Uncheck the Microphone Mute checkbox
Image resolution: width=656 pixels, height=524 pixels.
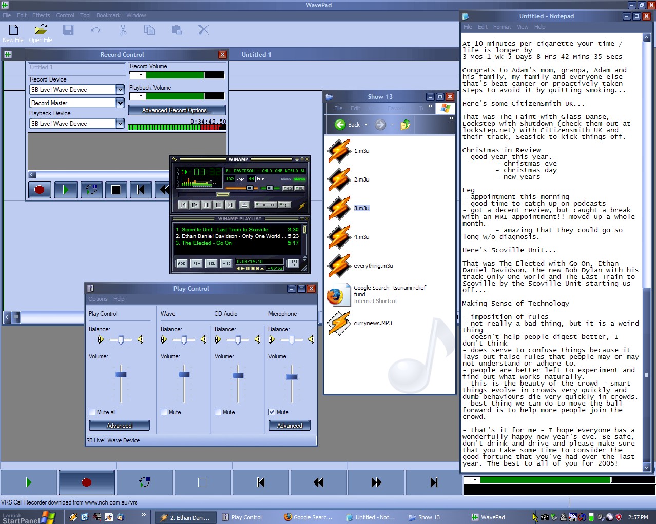[x=272, y=412]
